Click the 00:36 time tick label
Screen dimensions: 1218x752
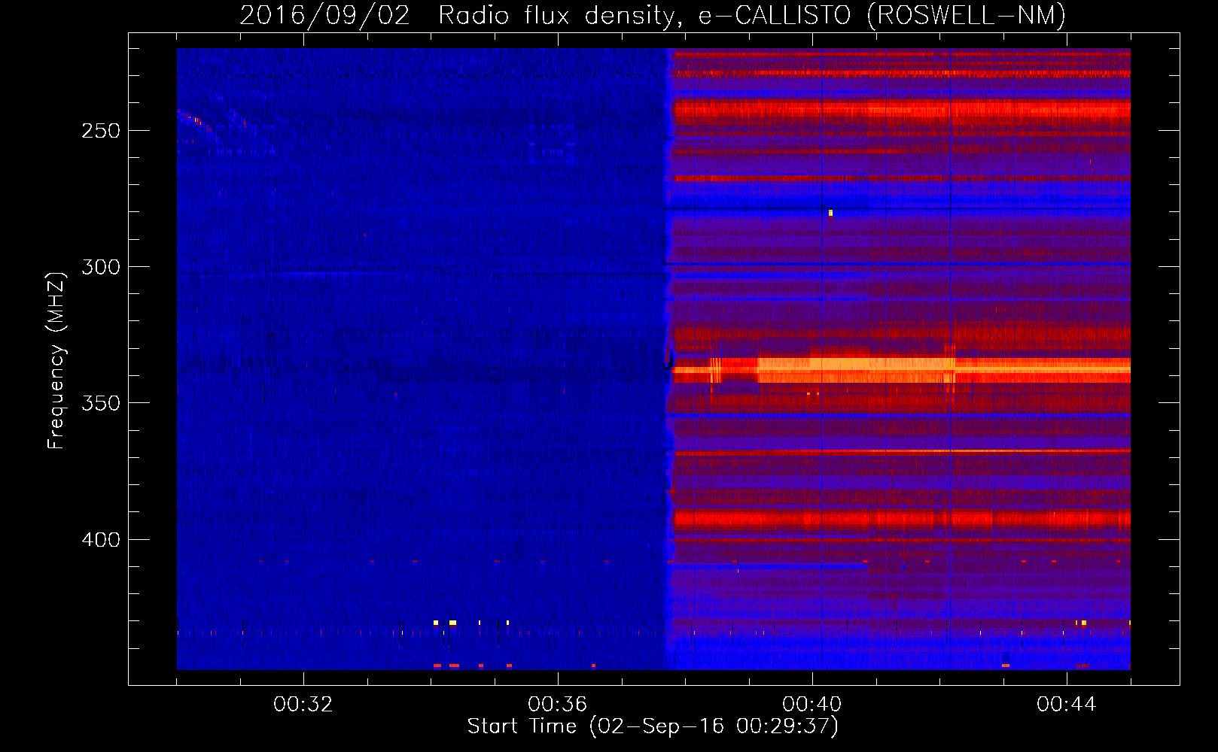(x=558, y=705)
